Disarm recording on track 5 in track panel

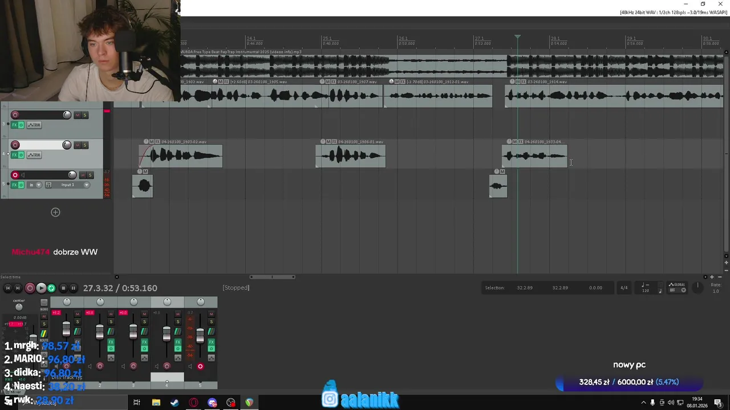[x=15, y=175]
